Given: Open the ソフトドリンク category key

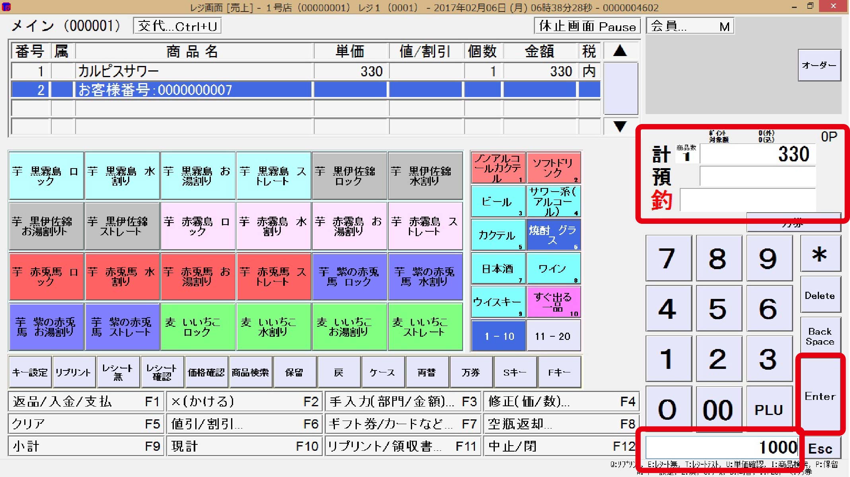Looking at the screenshot, I should point(553,168).
